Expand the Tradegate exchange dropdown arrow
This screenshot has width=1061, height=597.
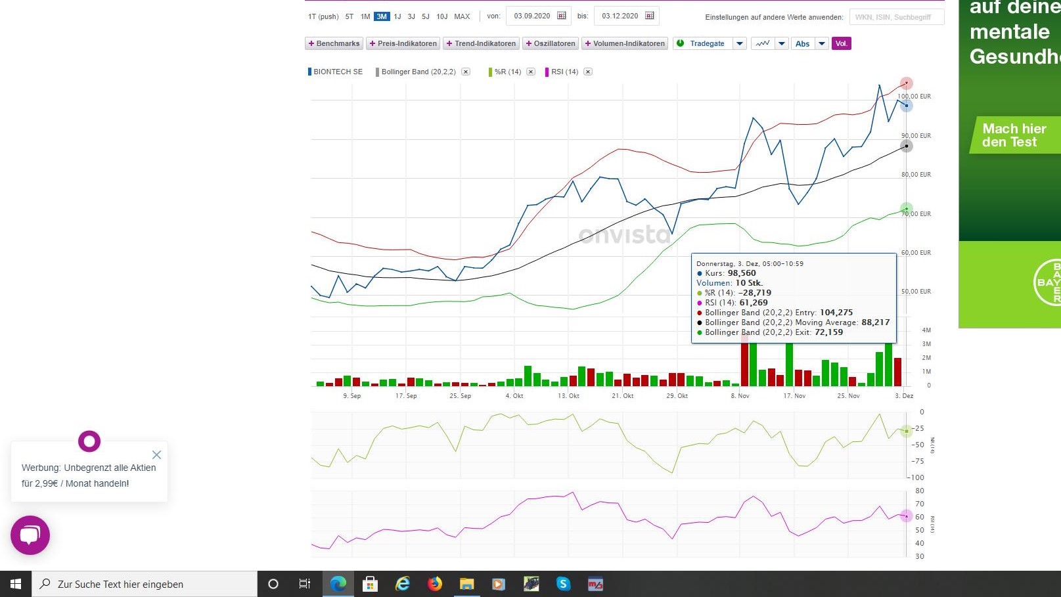click(740, 43)
